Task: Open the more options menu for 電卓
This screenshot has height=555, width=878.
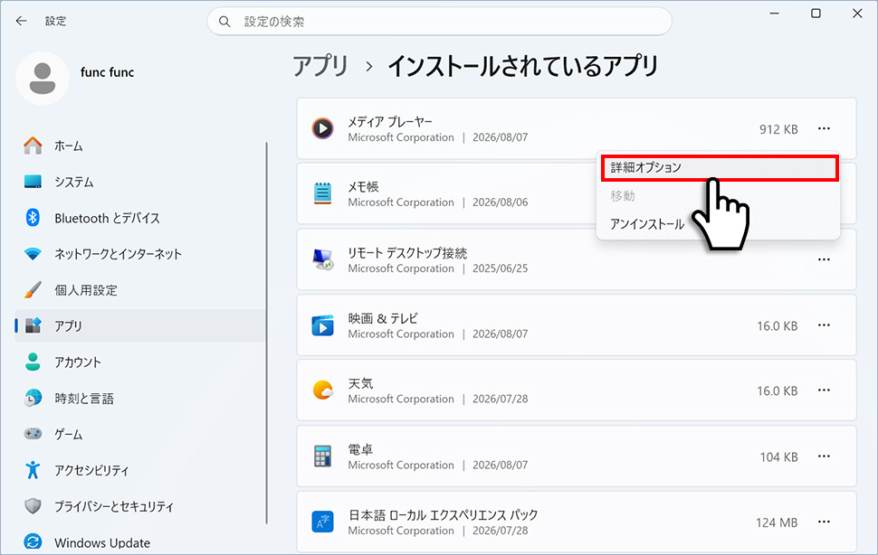Action: click(824, 456)
